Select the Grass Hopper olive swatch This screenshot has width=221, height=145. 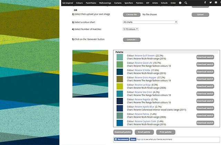pos(120,79)
